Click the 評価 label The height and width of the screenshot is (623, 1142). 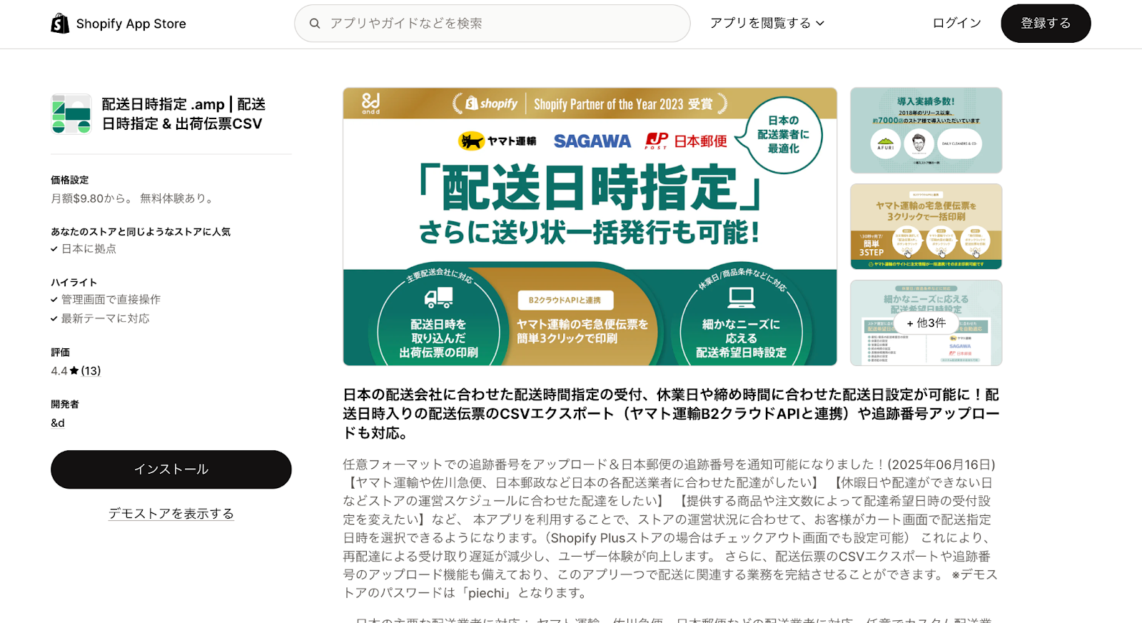[60, 353]
